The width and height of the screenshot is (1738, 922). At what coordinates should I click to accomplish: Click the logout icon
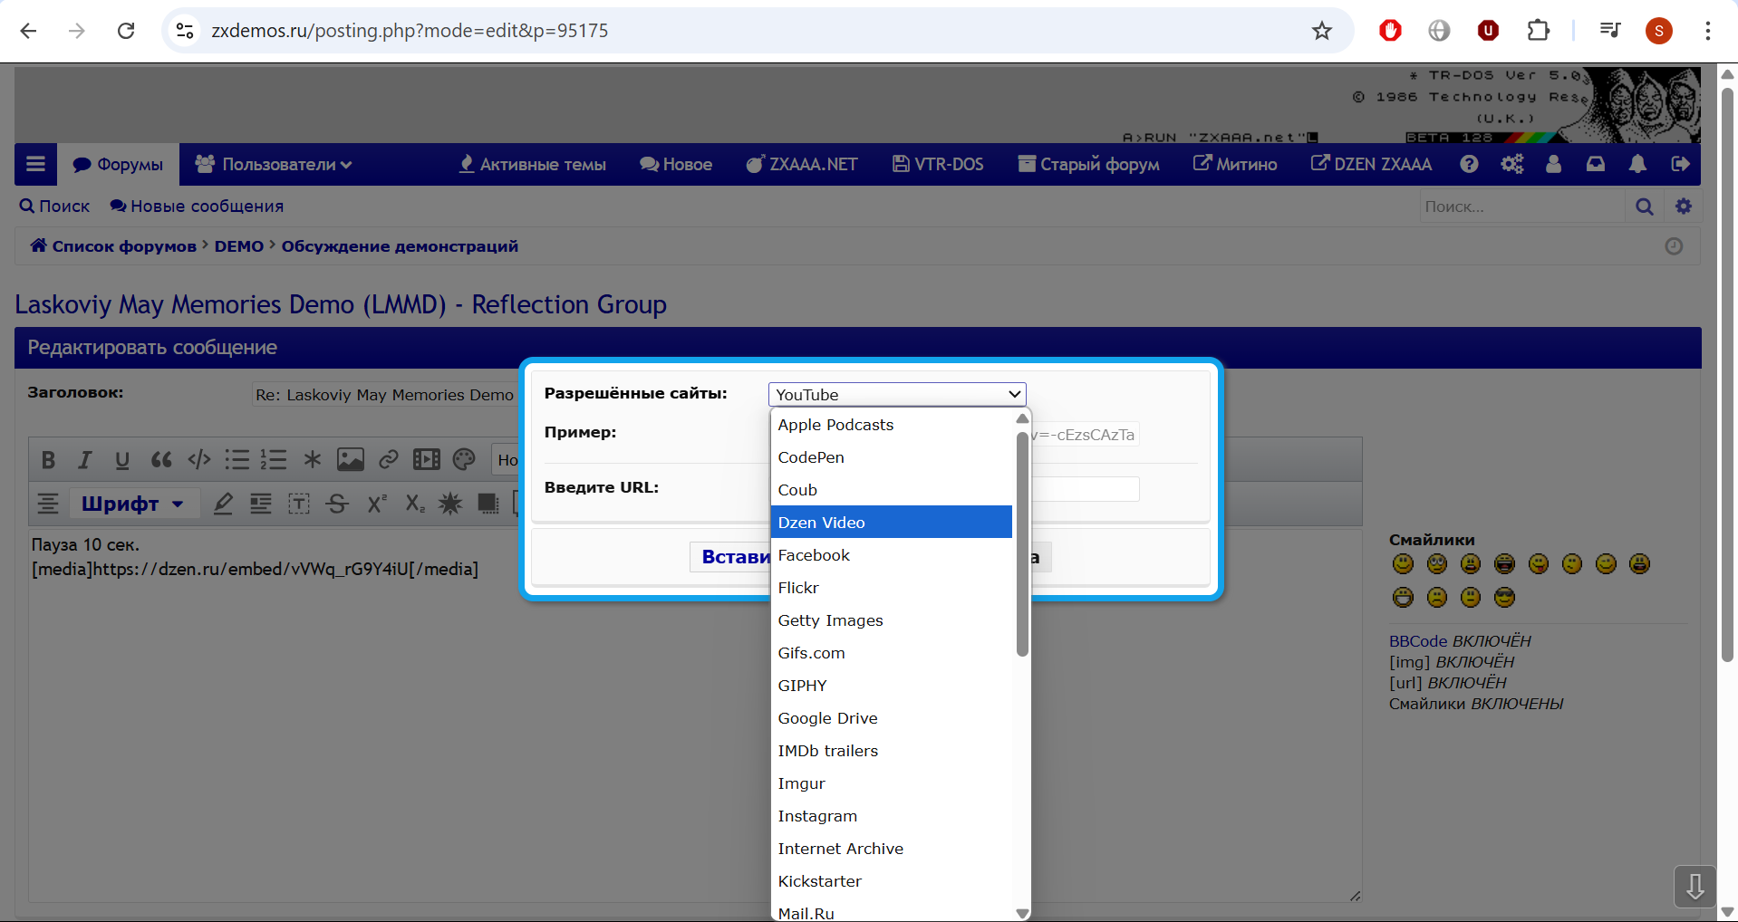tap(1680, 164)
